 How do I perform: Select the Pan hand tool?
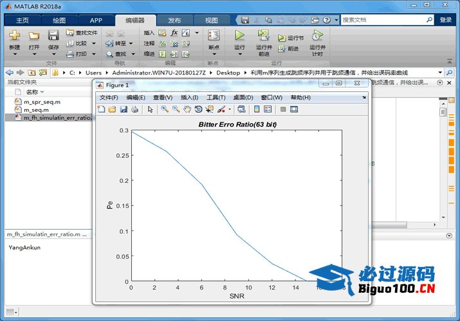click(187, 109)
